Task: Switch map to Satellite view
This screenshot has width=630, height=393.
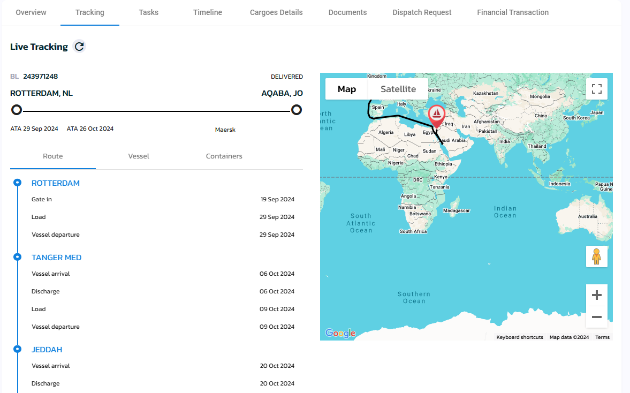Action: [x=398, y=89]
